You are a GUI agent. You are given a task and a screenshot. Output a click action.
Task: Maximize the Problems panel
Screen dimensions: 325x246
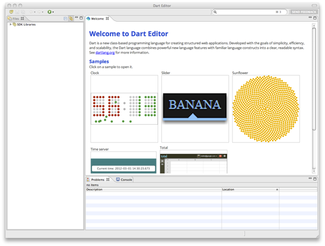coord(315,179)
